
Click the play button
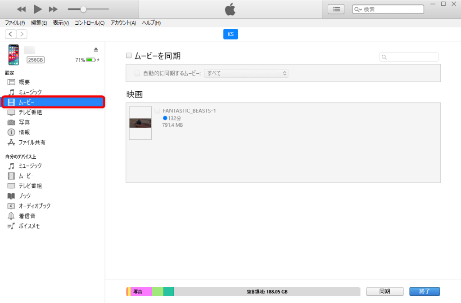(37, 9)
